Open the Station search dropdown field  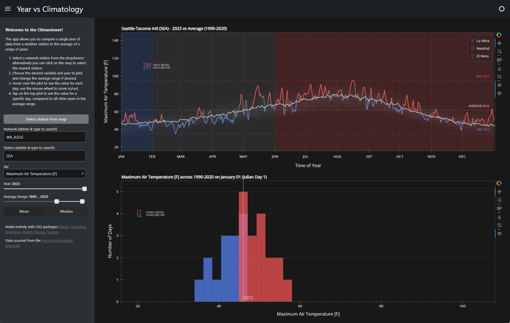point(44,156)
